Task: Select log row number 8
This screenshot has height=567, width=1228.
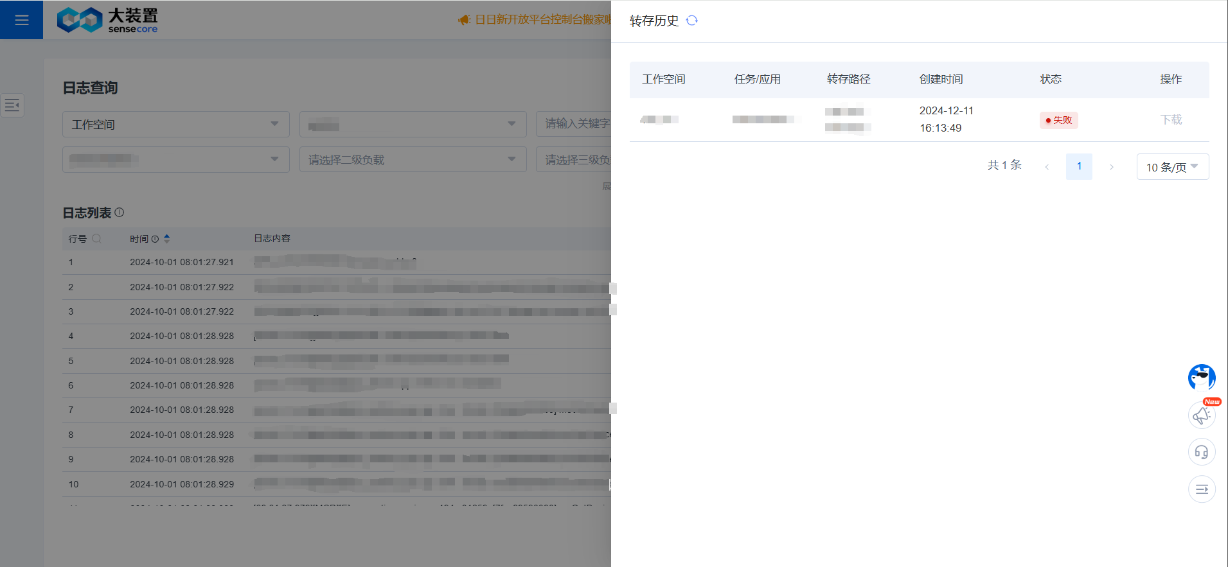Action: coord(337,435)
